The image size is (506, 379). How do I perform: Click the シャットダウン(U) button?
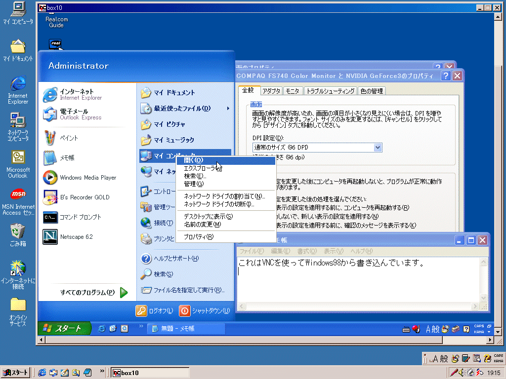[x=204, y=311]
